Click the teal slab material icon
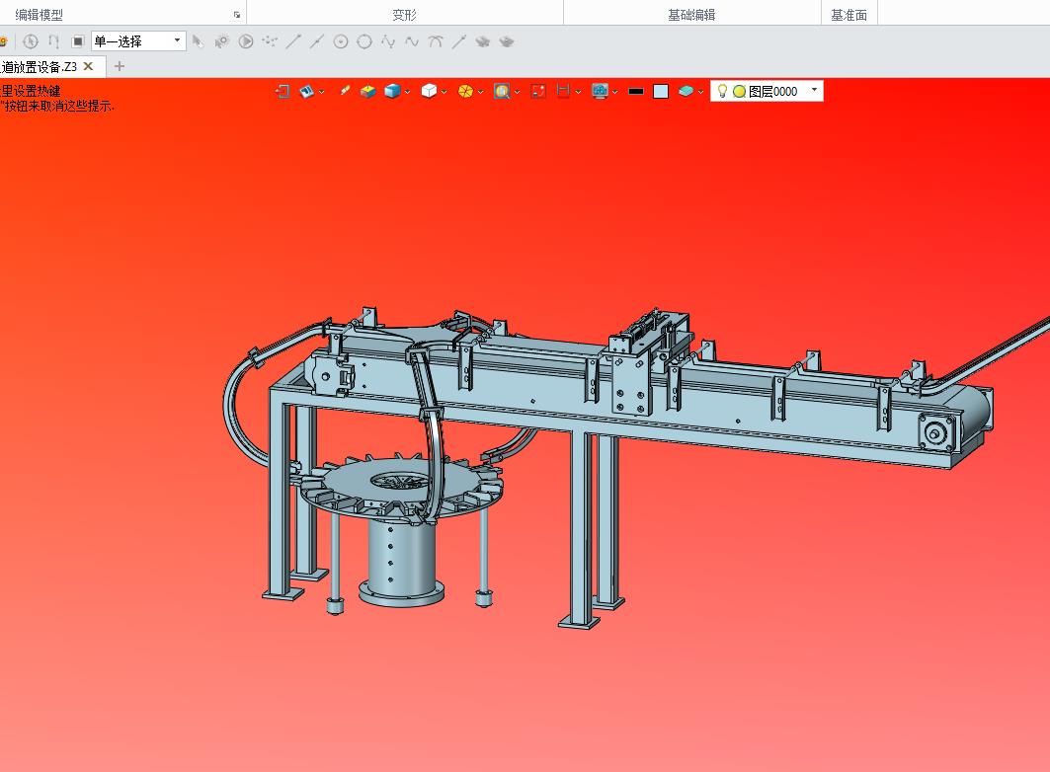 pyautogui.click(x=686, y=91)
